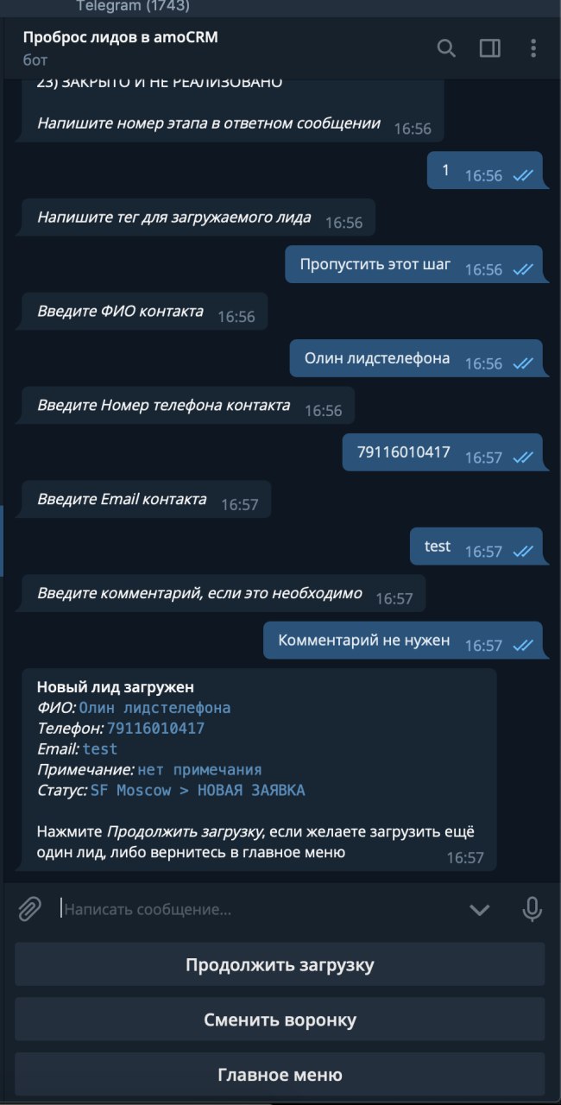561x1105 pixels.
Task: Open the three-dot chat menu
Action: (x=533, y=48)
